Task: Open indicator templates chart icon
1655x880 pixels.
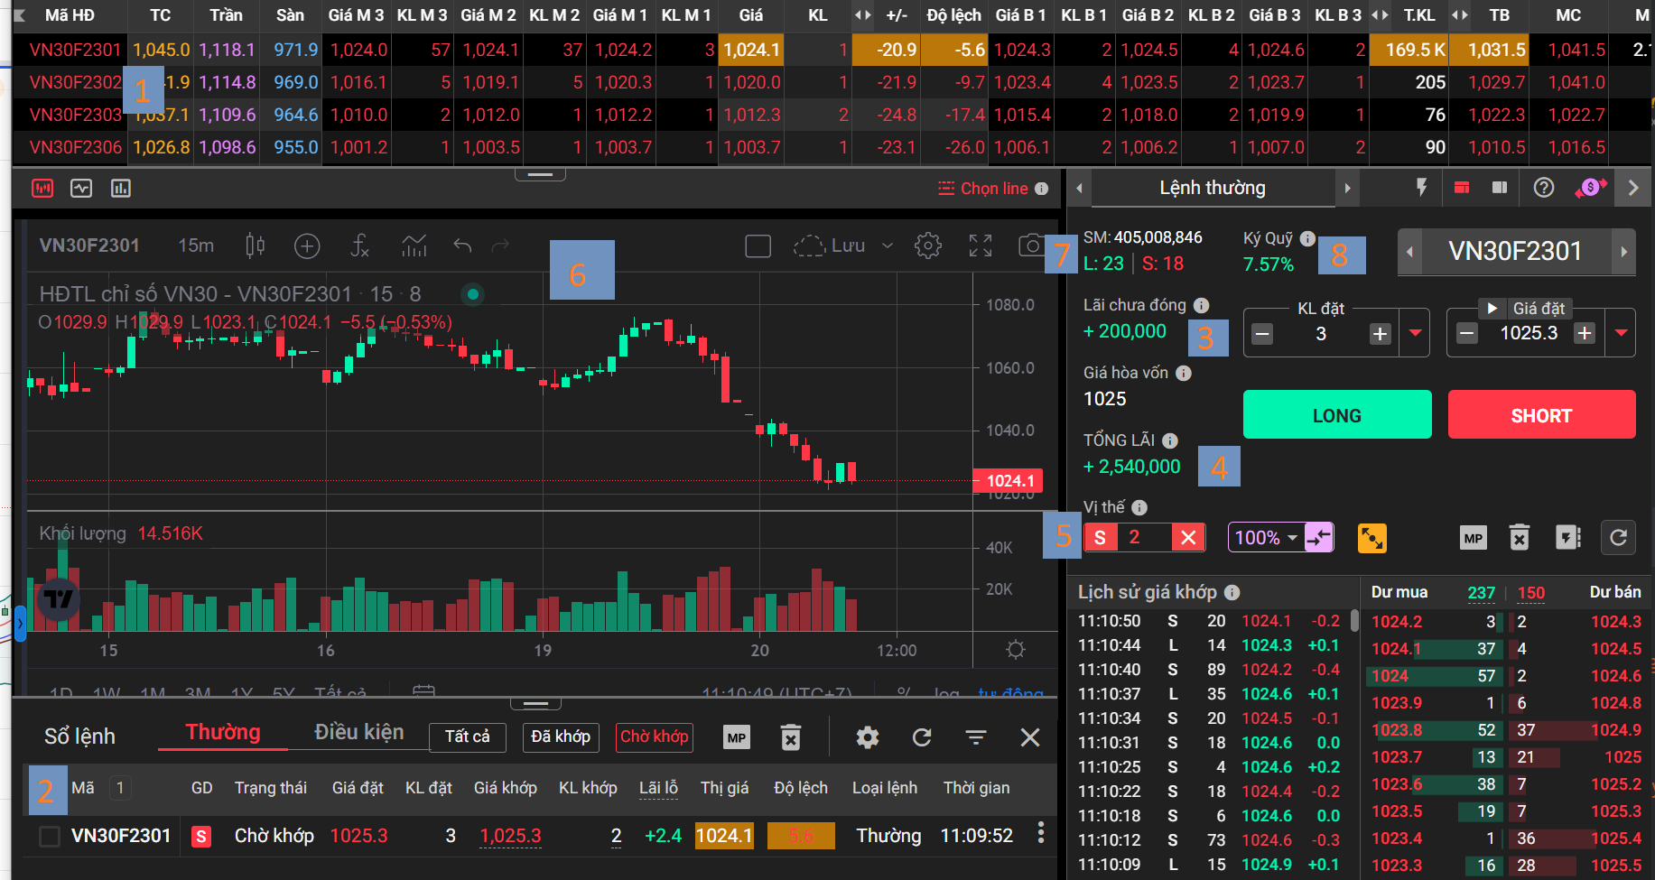Action: (414, 245)
